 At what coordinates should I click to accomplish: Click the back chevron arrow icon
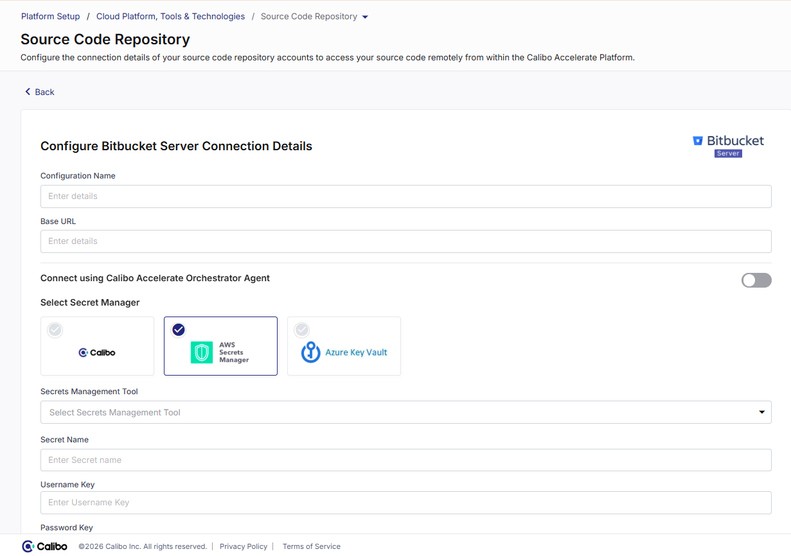point(26,92)
